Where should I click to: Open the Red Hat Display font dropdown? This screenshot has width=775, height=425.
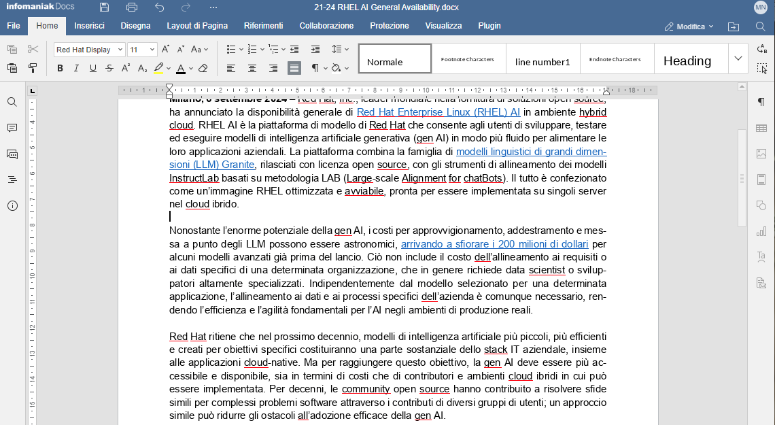click(120, 50)
